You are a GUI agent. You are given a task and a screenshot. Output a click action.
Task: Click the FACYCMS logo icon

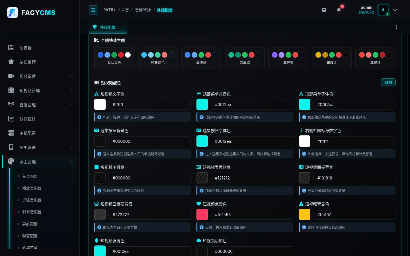(x=13, y=13)
